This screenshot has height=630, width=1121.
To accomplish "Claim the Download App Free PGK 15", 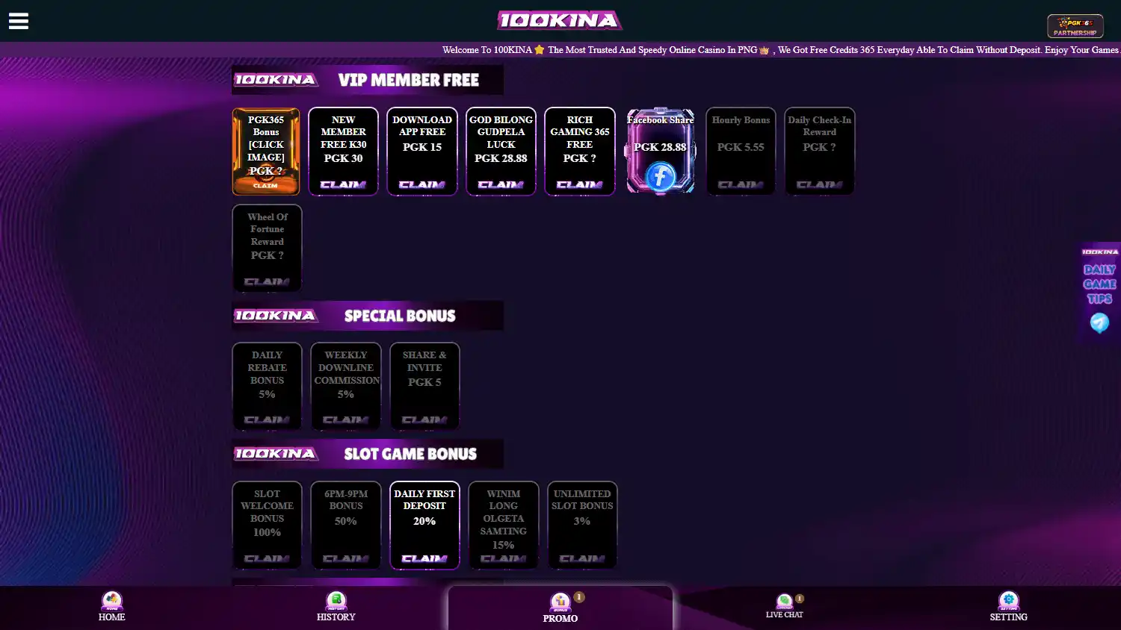I will coord(422,152).
